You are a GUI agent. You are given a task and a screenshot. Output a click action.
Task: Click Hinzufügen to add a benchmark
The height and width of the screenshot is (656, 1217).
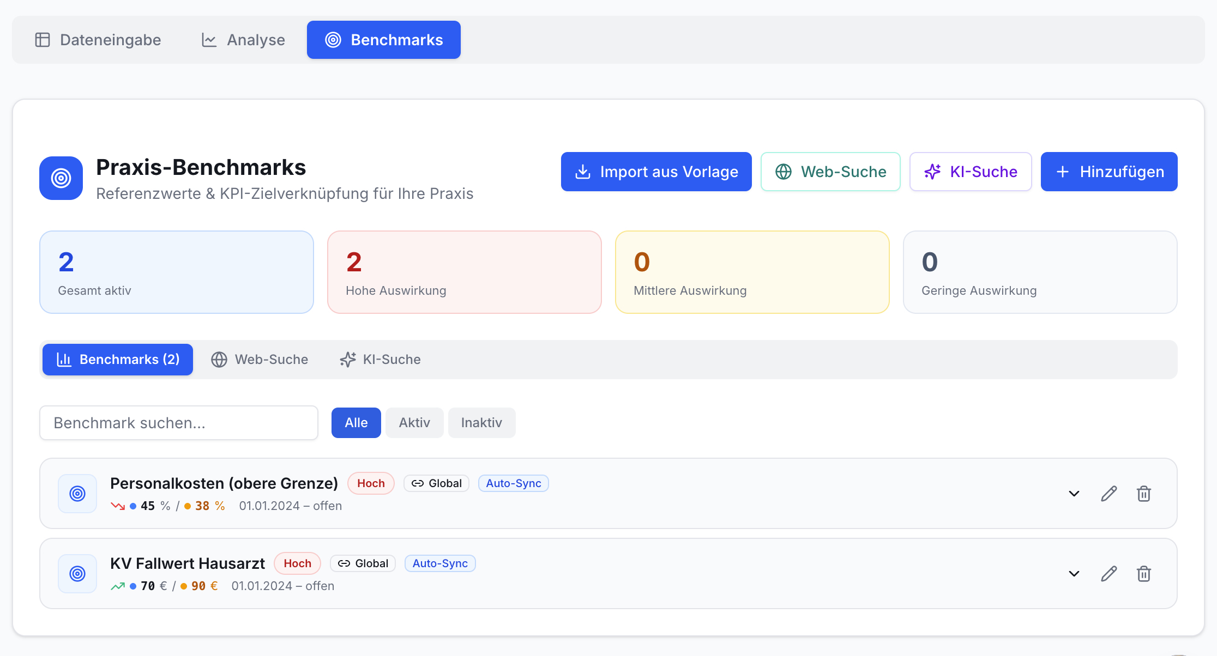point(1109,172)
